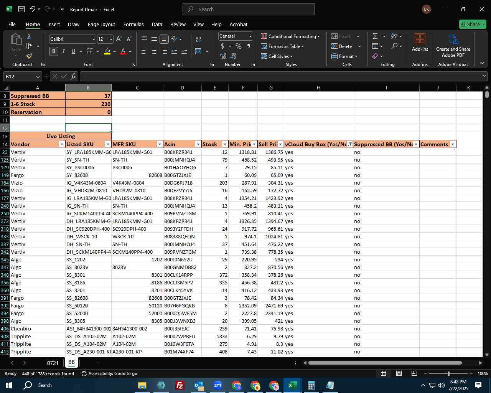Click the Copy icon in Clipboard group
491x393 pixels.
point(29,46)
